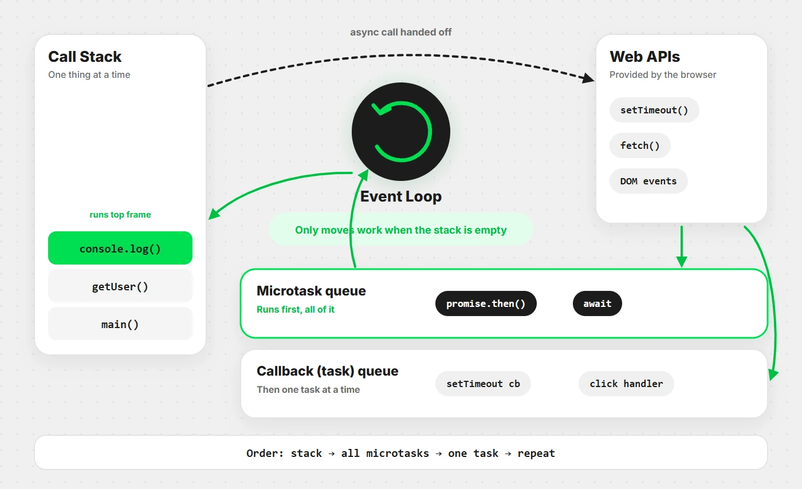This screenshot has width=802, height=489.
Task: Click the 'Then one task at a time' text
Action: click(308, 389)
